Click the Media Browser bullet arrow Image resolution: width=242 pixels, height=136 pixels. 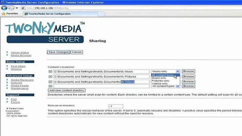coord(7,55)
